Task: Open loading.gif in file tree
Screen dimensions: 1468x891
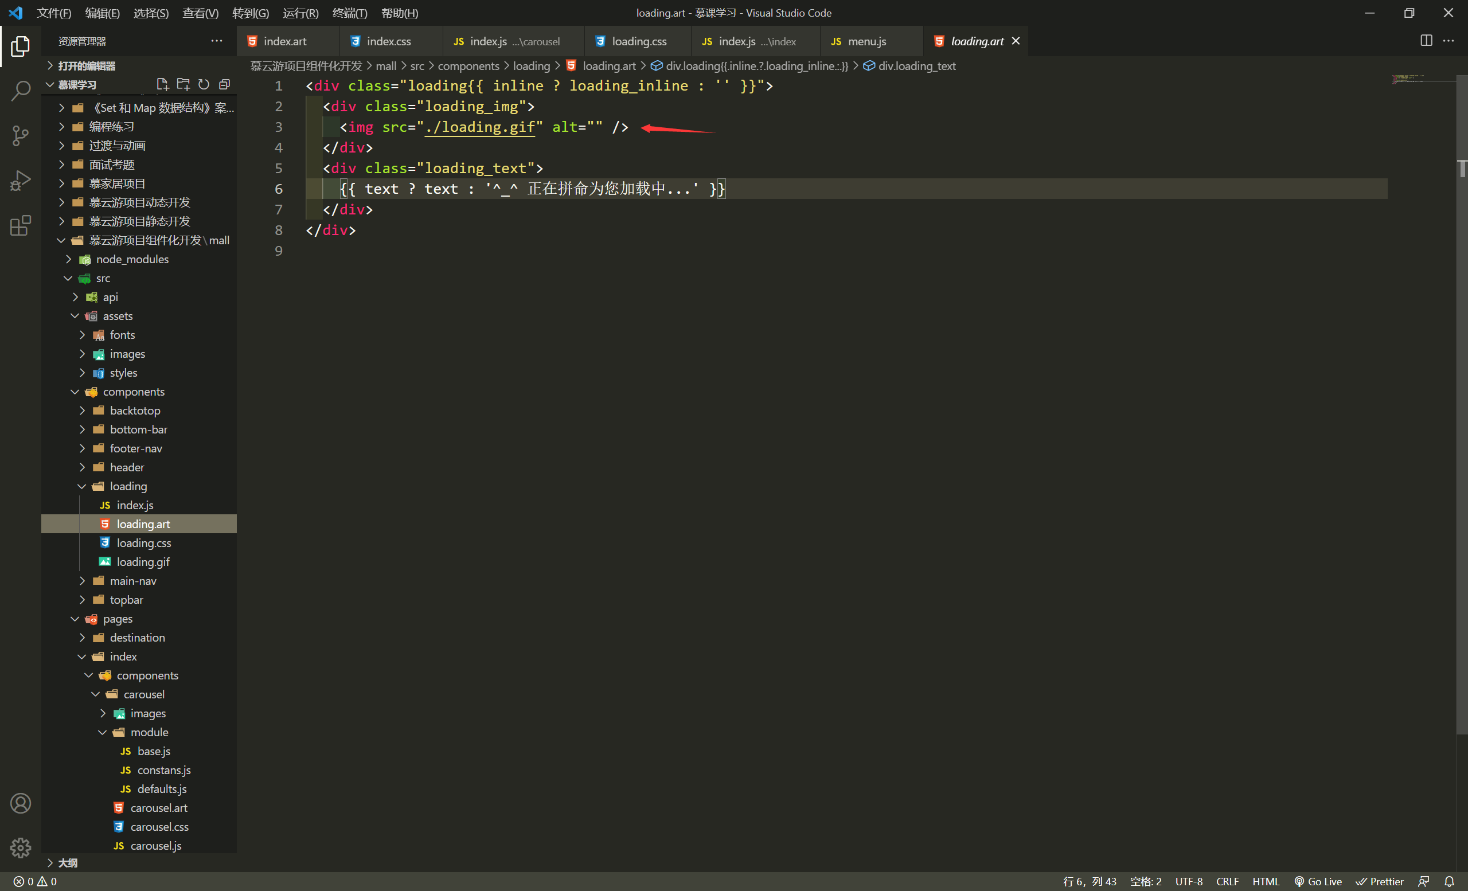Action: [143, 562]
